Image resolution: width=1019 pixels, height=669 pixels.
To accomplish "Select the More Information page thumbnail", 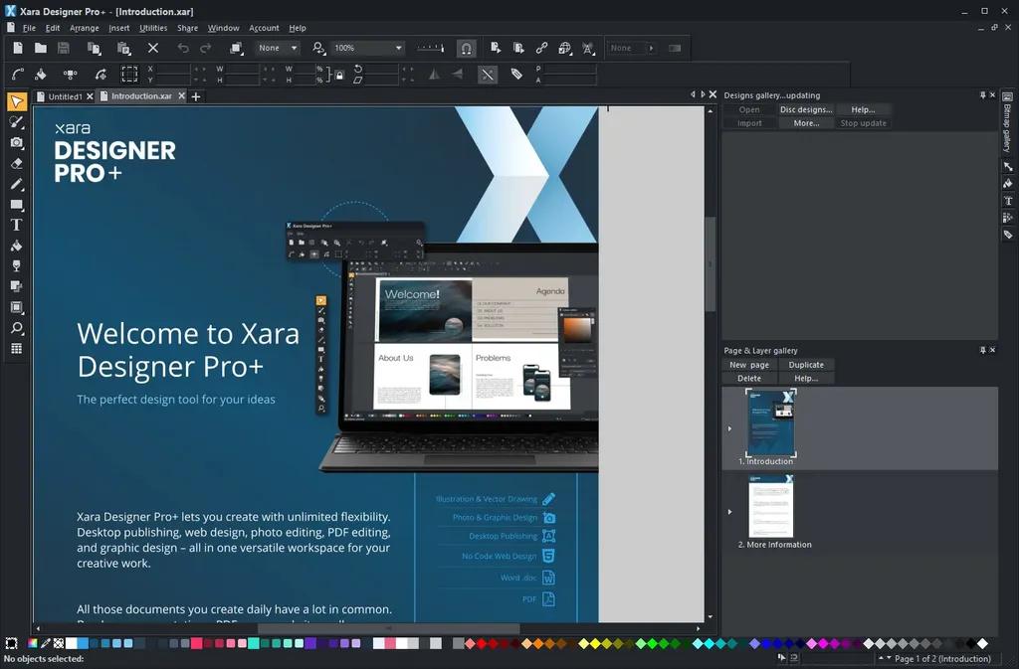I will coord(771,506).
